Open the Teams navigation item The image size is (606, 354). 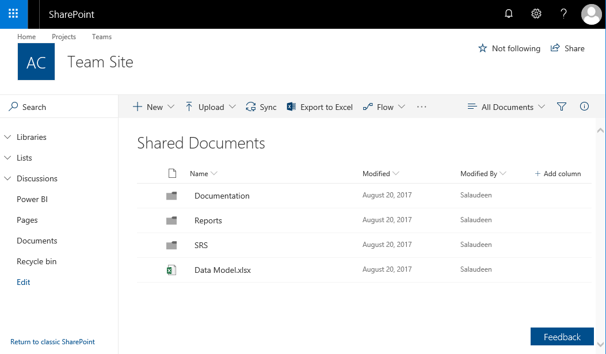pos(102,36)
